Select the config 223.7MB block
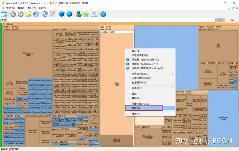 point(9,83)
